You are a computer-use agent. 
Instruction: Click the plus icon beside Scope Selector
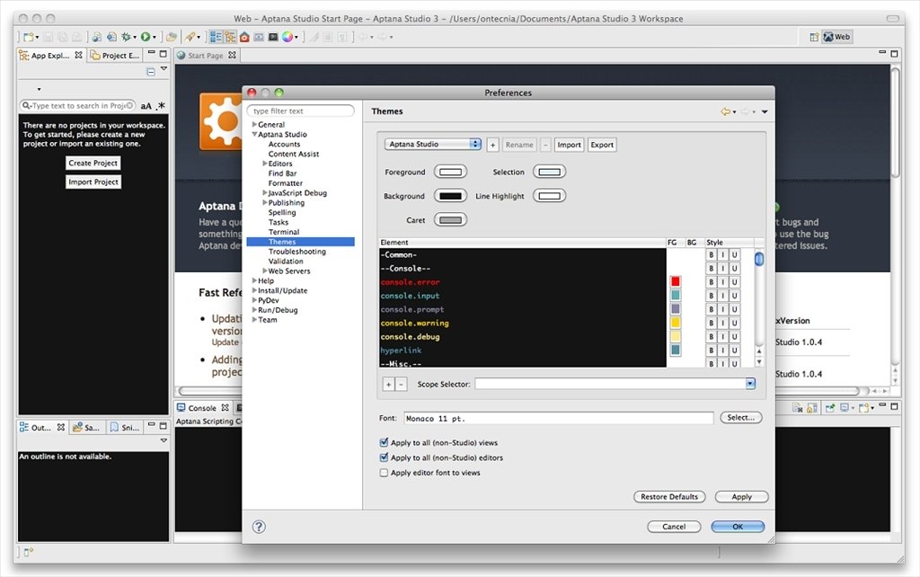pyautogui.click(x=388, y=385)
